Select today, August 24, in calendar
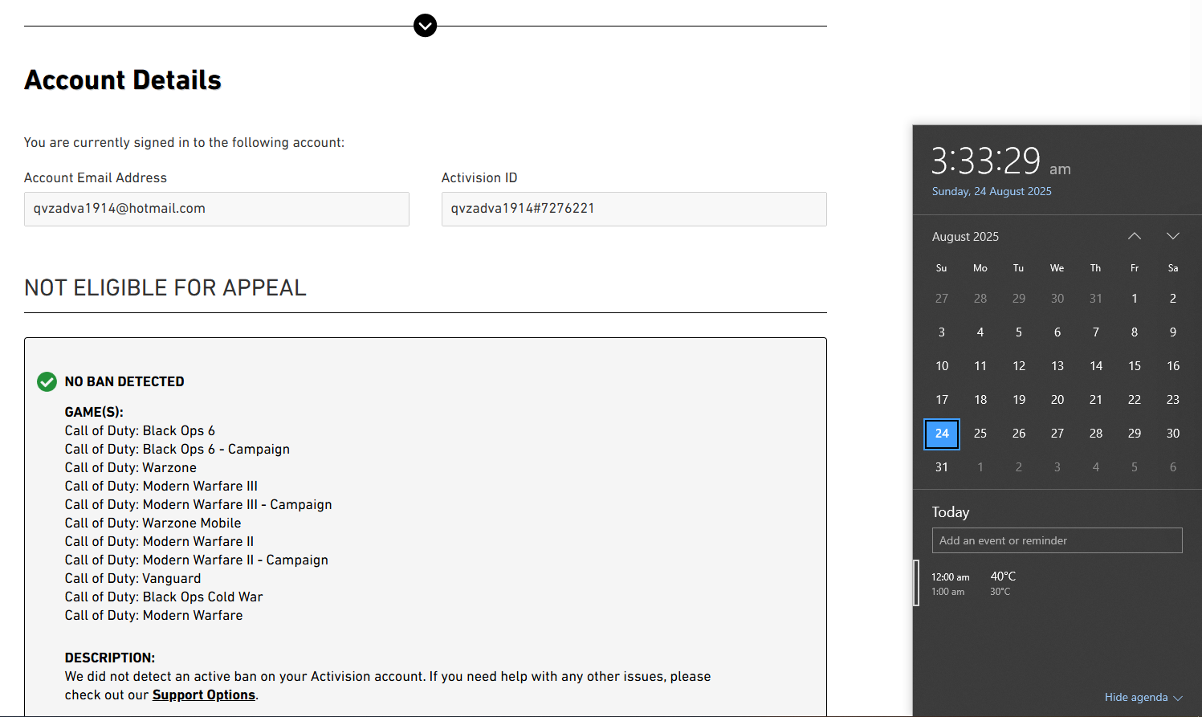The height and width of the screenshot is (717, 1202). point(942,434)
